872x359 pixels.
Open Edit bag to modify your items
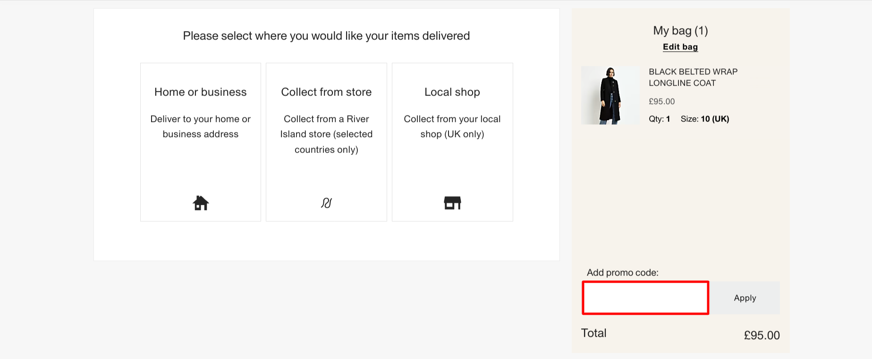(680, 47)
